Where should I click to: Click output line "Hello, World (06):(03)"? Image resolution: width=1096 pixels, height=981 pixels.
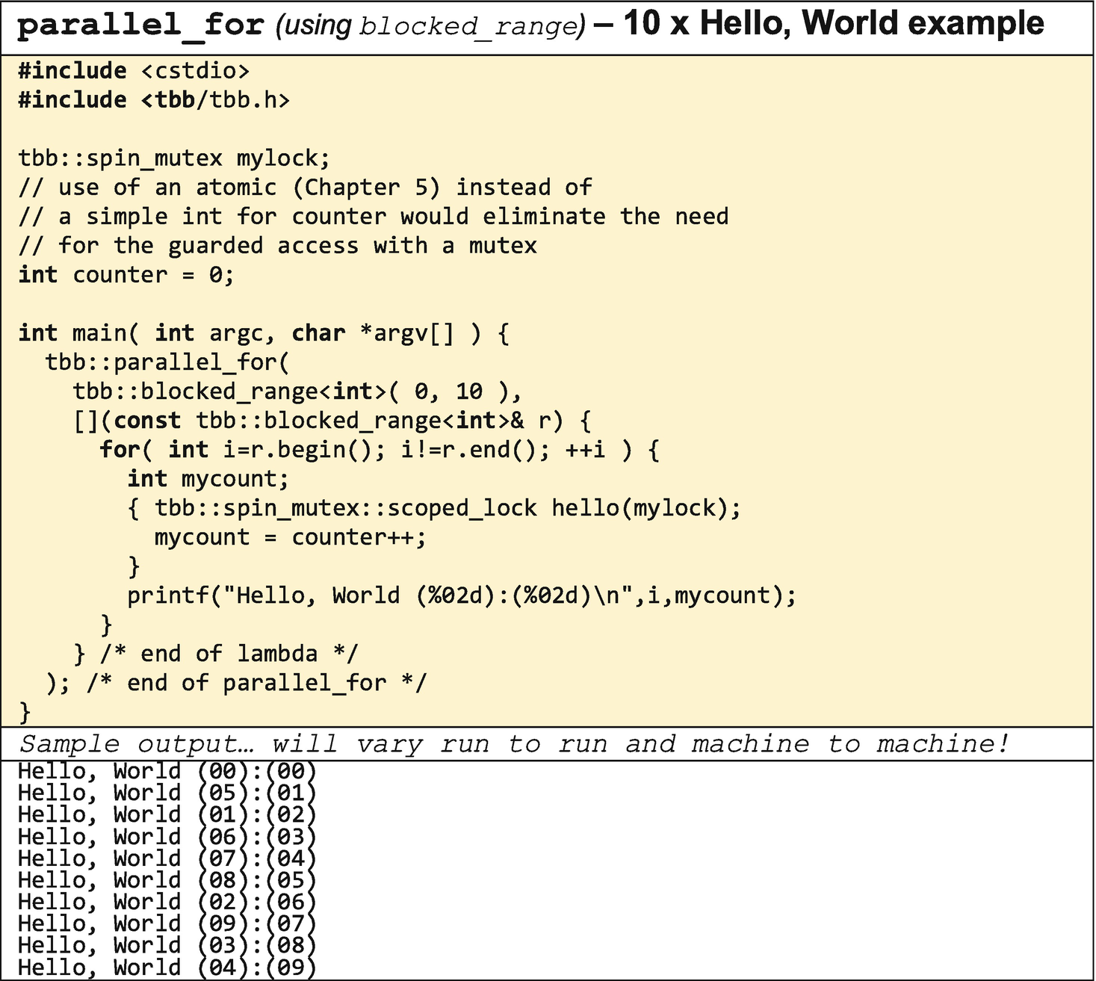pos(167,837)
